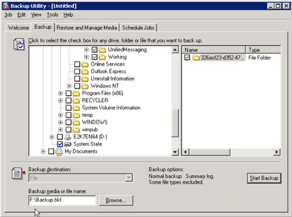This screenshot has width=292, height=217.
Task: Check the WINDOWS folder checkbox
Action: (69, 123)
